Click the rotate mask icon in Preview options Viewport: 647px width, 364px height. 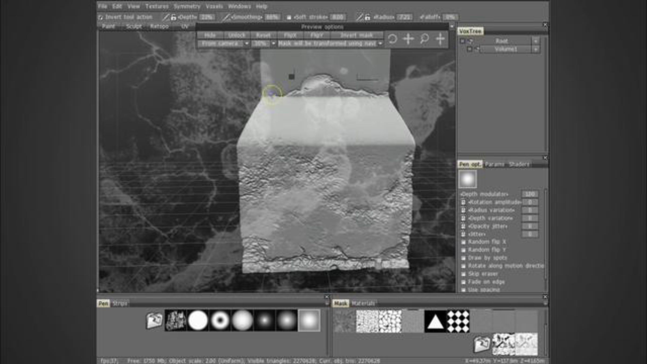coord(393,39)
